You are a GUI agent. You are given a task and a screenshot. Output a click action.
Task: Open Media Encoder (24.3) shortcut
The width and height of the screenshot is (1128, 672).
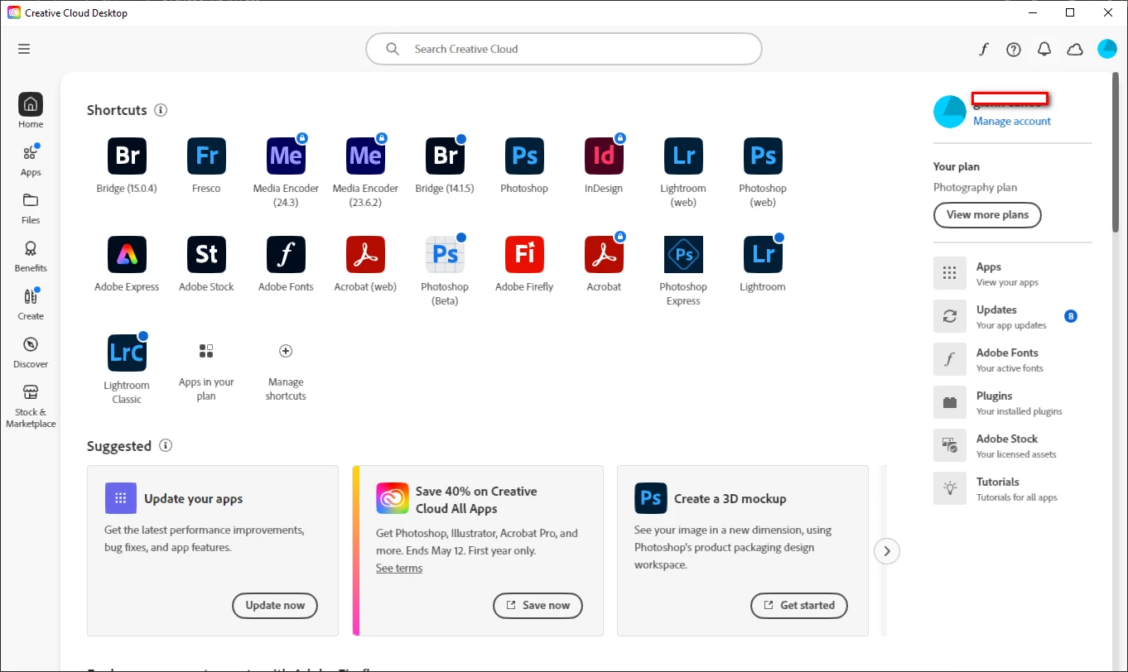(x=286, y=156)
